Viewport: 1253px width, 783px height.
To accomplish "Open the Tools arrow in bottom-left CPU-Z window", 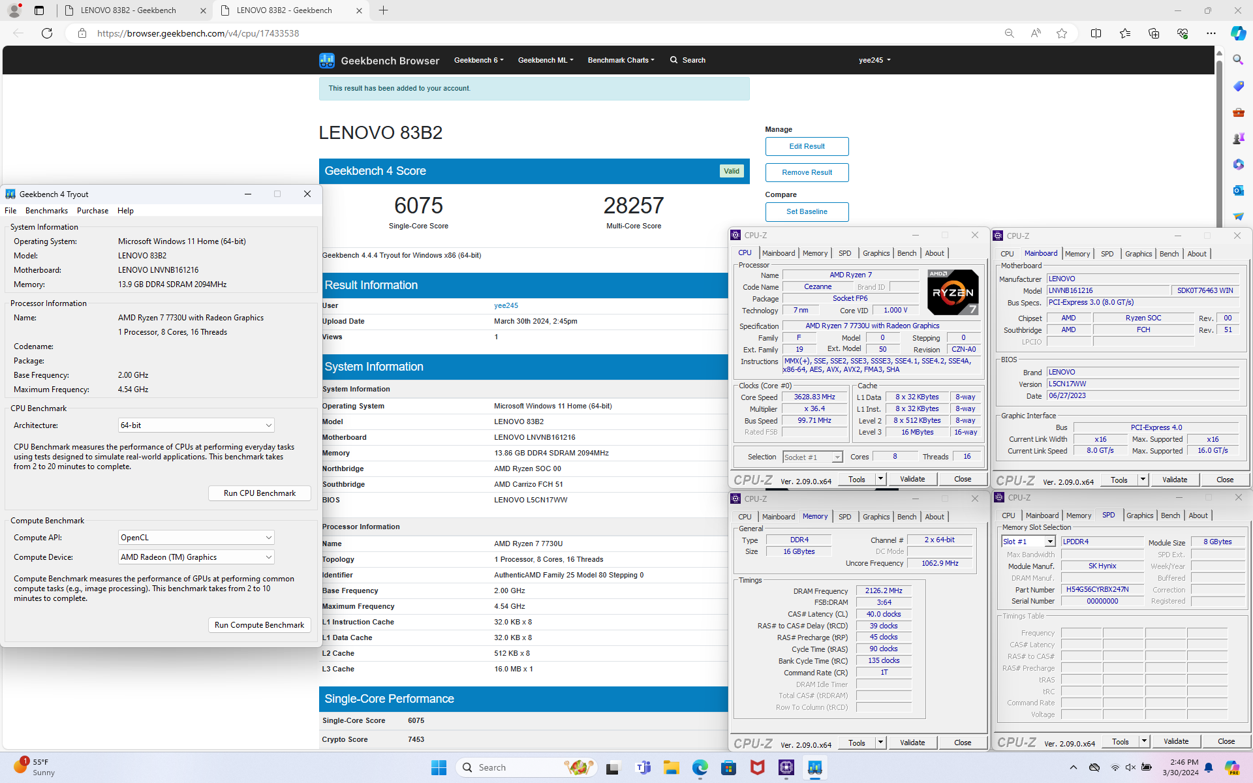I will (x=880, y=743).
